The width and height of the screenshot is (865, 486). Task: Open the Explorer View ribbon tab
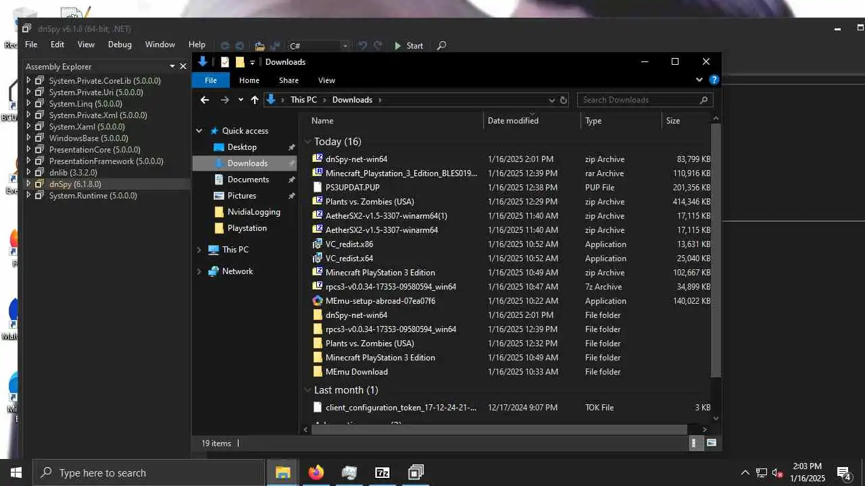pyautogui.click(x=326, y=80)
